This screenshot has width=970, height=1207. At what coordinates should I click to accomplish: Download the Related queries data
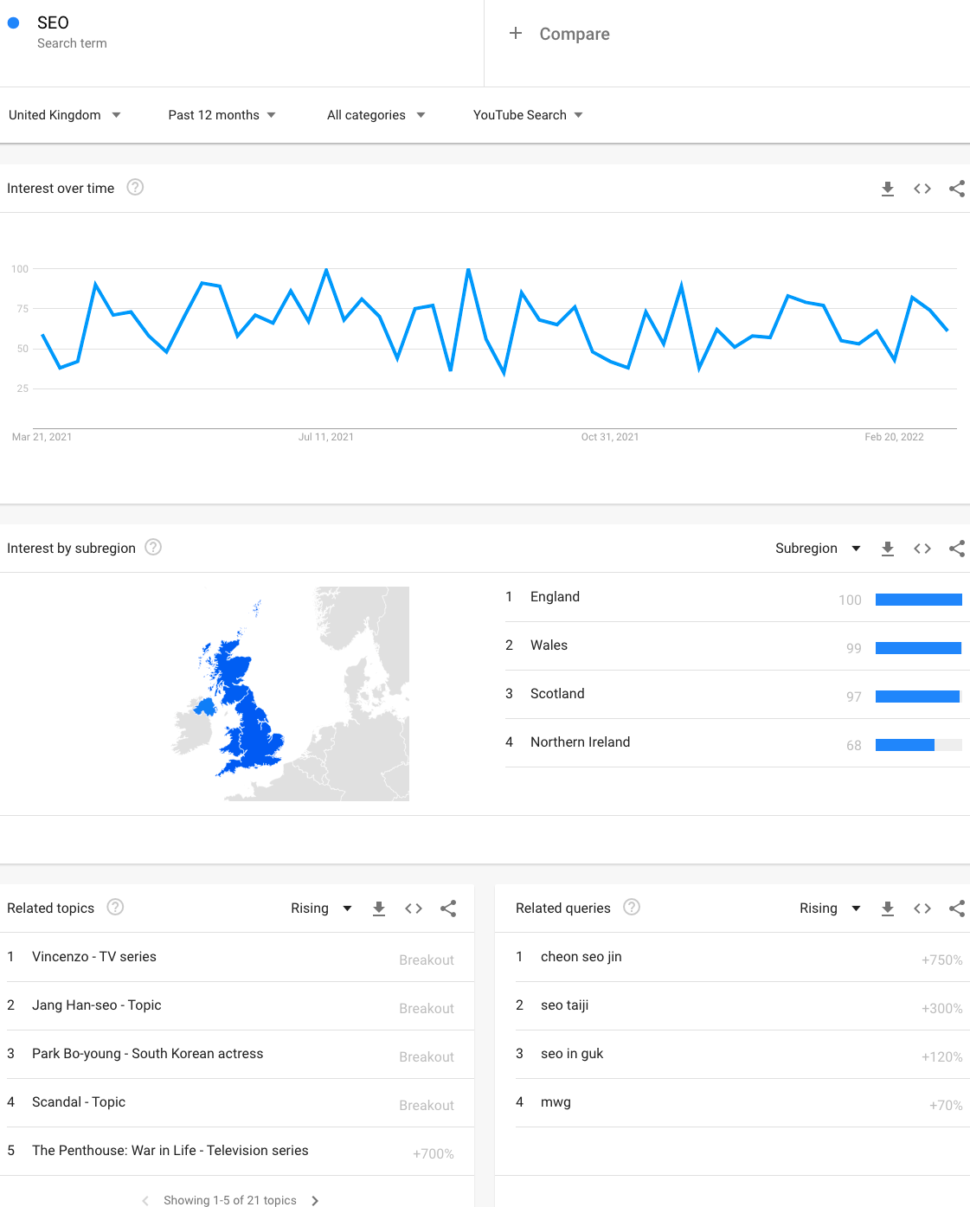pyautogui.click(x=888, y=908)
